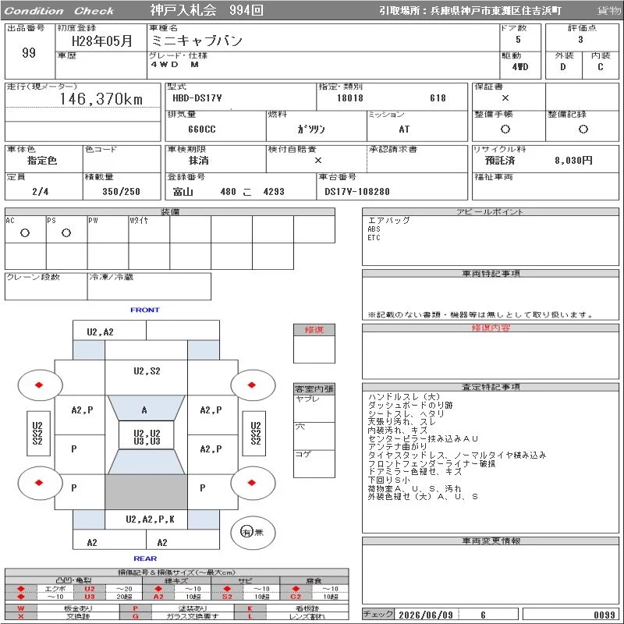Click the displacement value 660CC
Viewport: 624px width, 624px height.
[x=202, y=129]
